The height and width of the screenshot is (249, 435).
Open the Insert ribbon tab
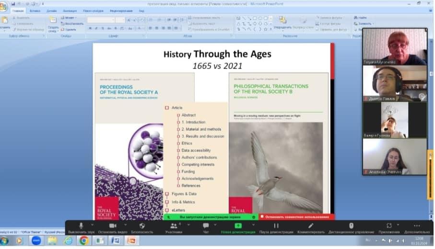35,11
